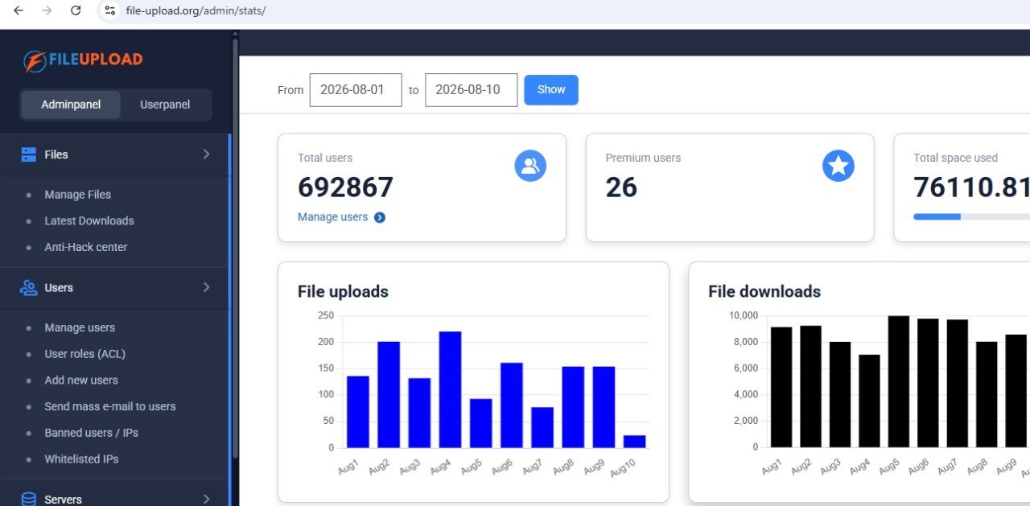Viewport: 1030px width, 506px height.
Task: Click the Files server icon in the sidebar
Action: (x=29, y=154)
